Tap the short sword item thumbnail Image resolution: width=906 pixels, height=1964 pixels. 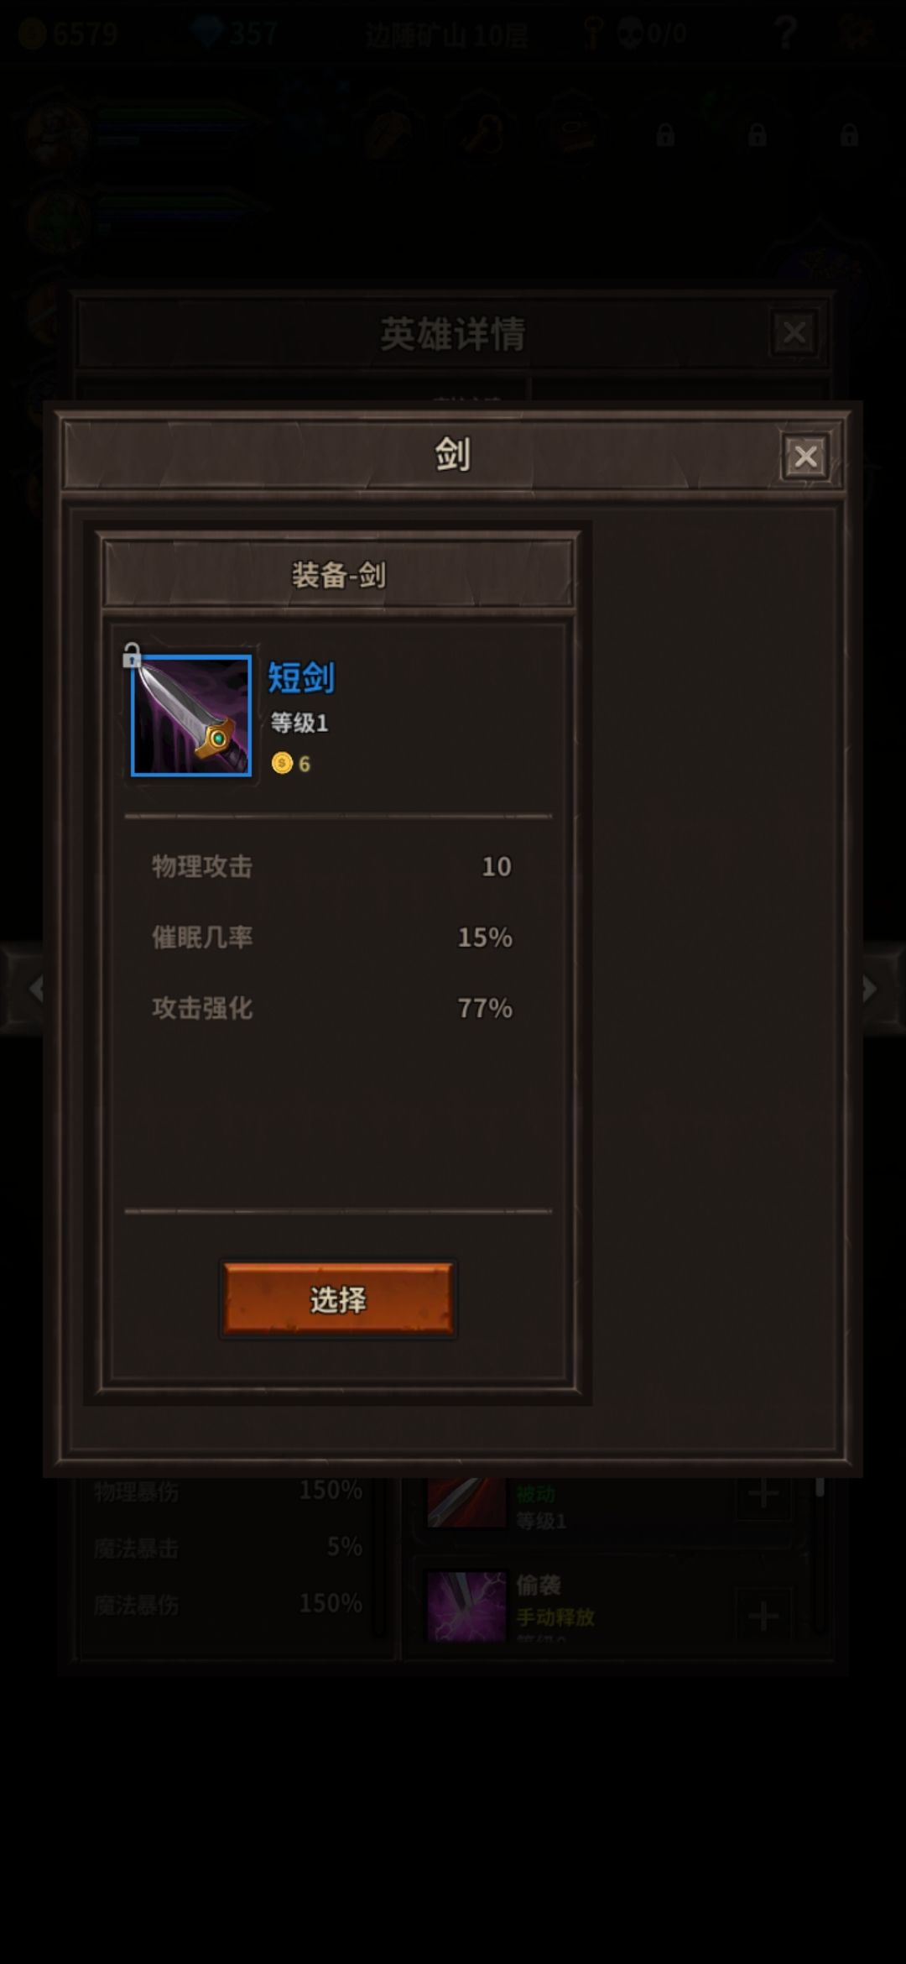[191, 715]
